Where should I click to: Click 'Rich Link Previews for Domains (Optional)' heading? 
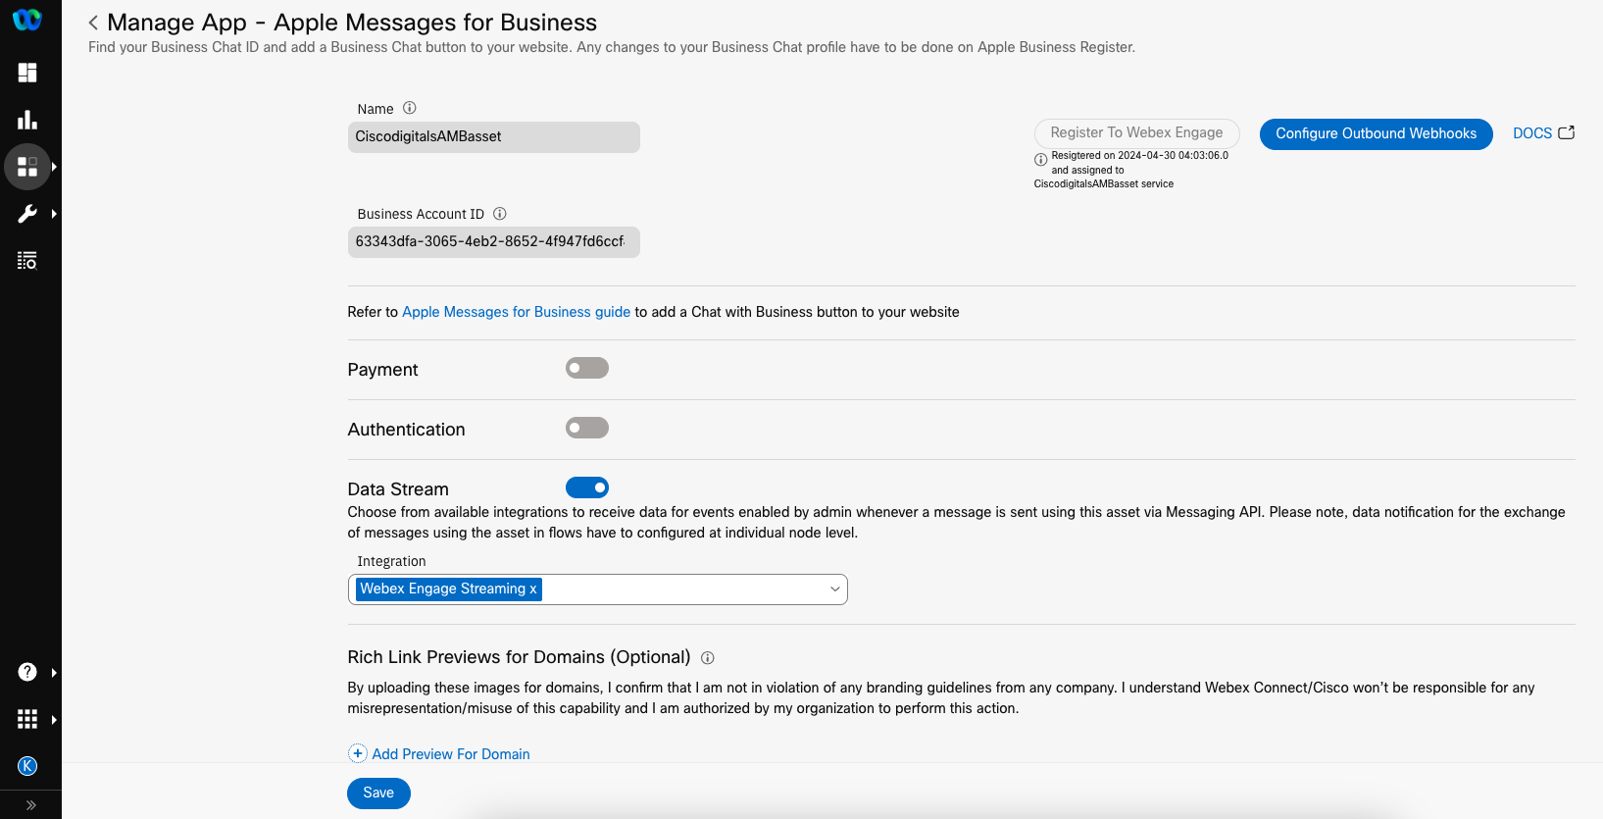click(519, 657)
